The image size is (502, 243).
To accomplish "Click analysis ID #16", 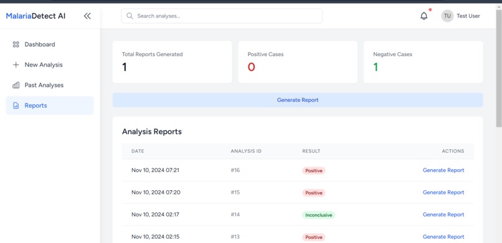I will point(235,170).
